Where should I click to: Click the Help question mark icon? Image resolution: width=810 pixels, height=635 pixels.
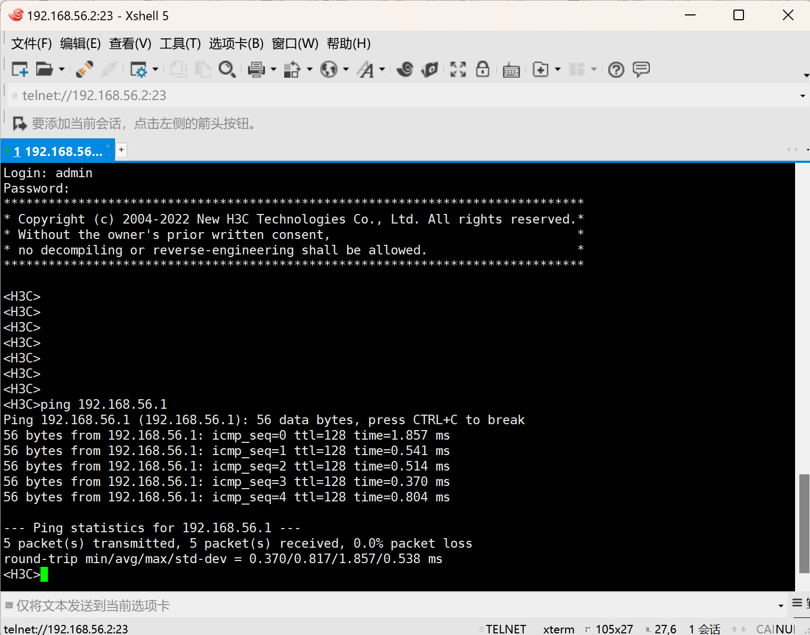[616, 69]
